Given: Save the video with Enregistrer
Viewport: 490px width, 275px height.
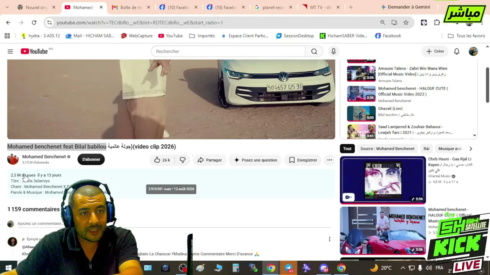Looking at the screenshot, I should pyautogui.click(x=303, y=160).
